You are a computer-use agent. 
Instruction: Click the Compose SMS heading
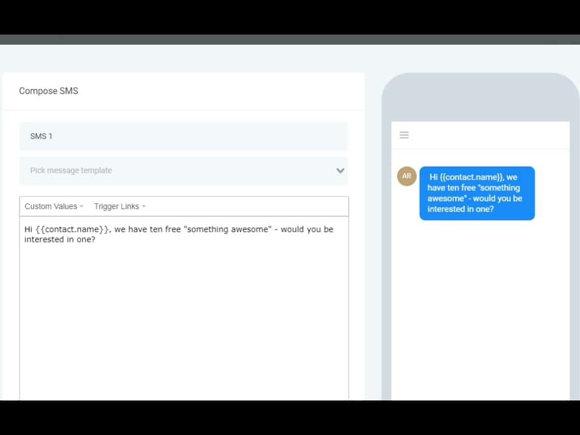point(49,91)
